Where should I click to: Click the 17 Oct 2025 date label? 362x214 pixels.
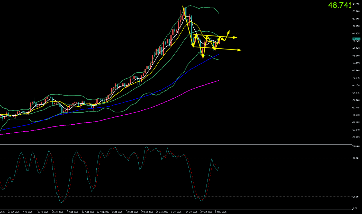[x=191, y=212]
